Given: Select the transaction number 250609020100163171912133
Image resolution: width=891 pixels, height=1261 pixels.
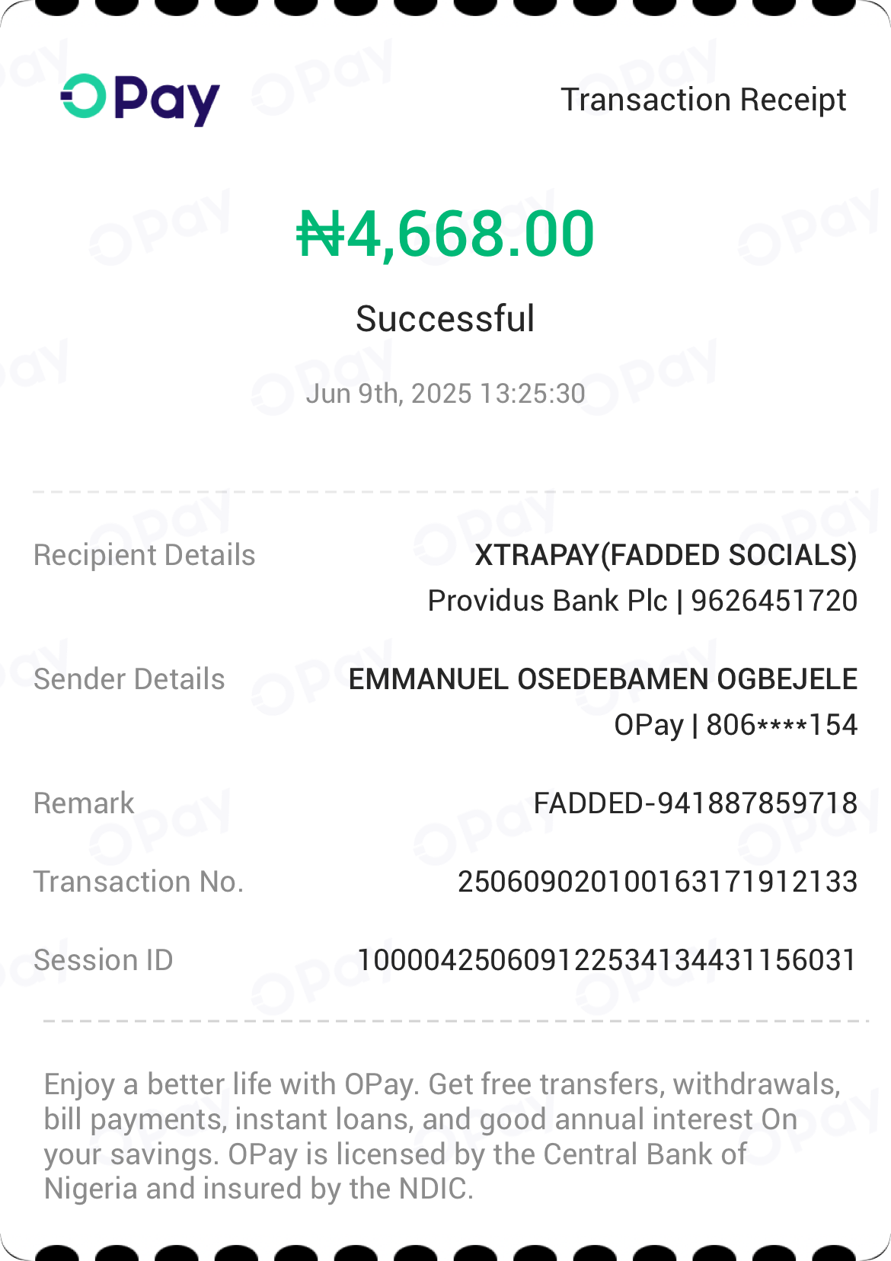Looking at the screenshot, I should click(x=657, y=882).
